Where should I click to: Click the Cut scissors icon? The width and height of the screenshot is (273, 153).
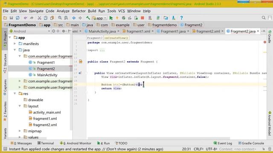pyautogui.click(x=40, y=18)
